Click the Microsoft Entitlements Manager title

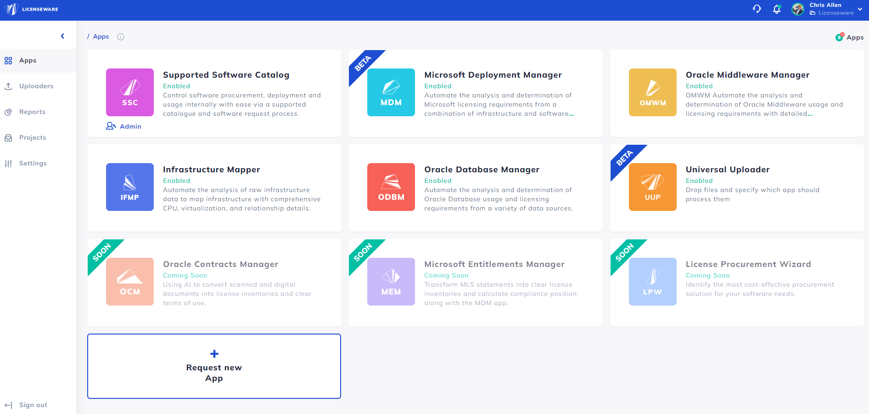(x=494, y=264)
